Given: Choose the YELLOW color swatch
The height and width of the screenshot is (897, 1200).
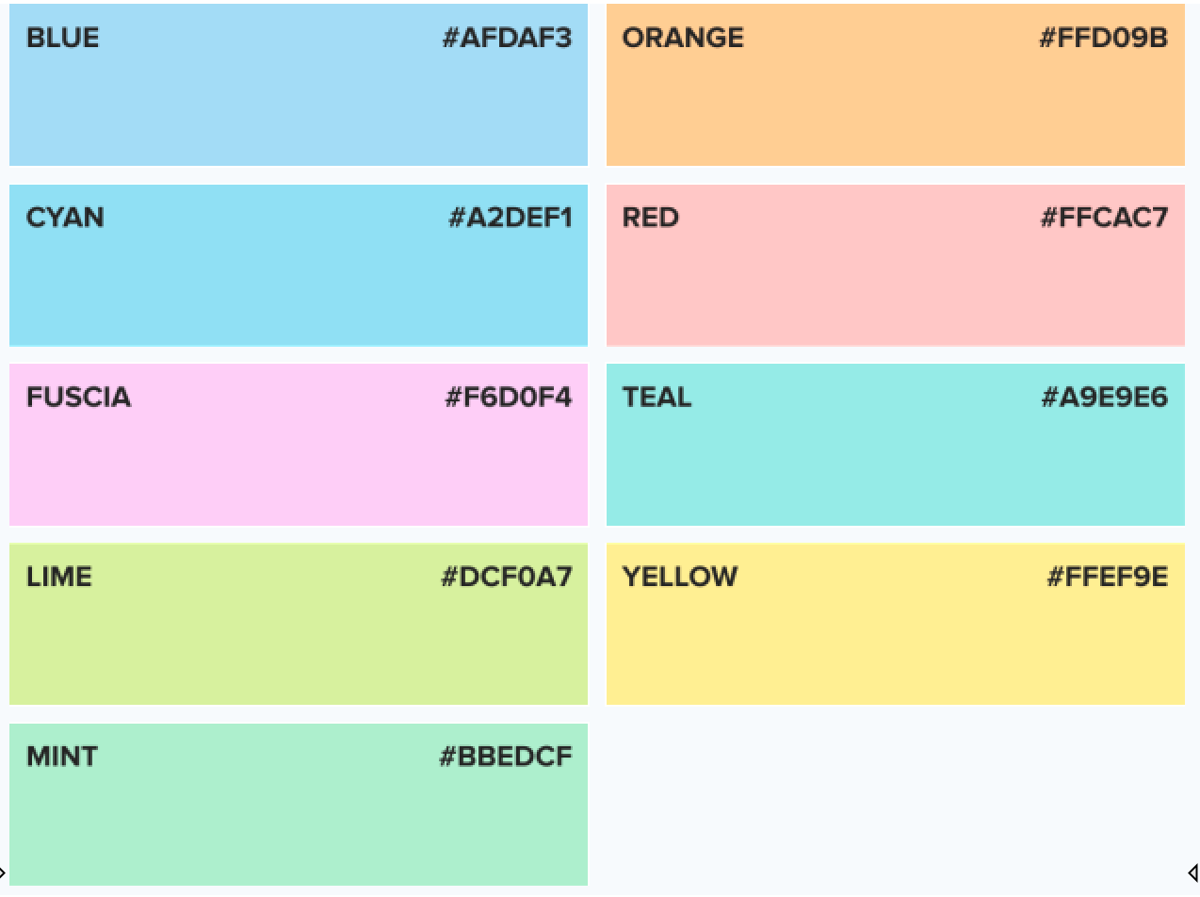Looking at the screenshot, I should click(895, 641).
